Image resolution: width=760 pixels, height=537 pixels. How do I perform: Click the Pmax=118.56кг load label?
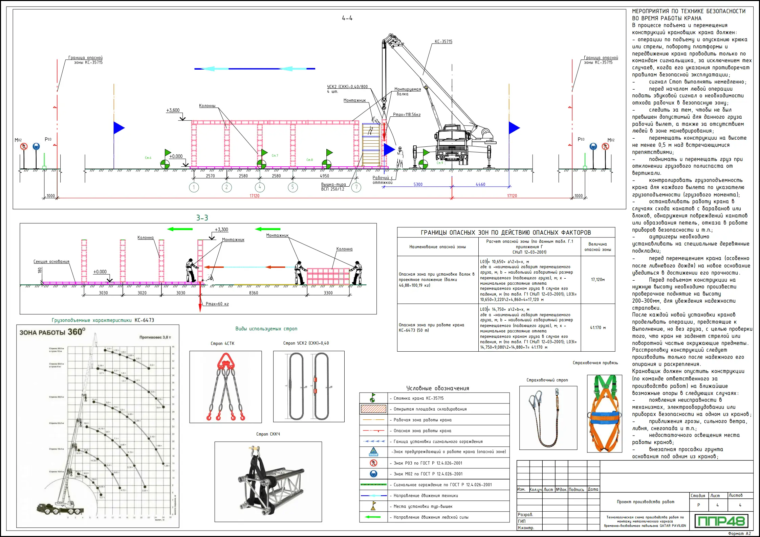[x=407, y=115]
